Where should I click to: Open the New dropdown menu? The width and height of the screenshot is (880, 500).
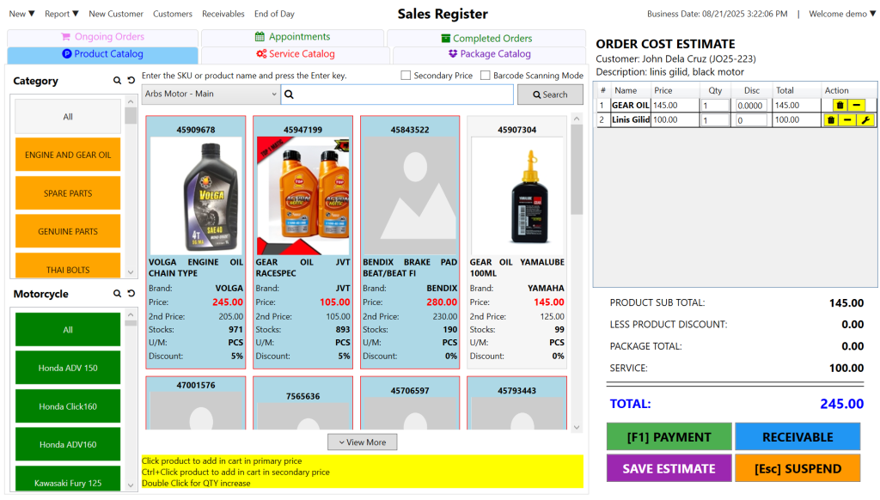tap(21, 14)
